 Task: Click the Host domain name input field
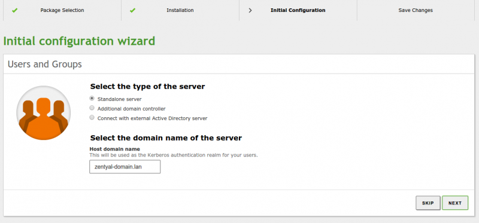point(125,167)
